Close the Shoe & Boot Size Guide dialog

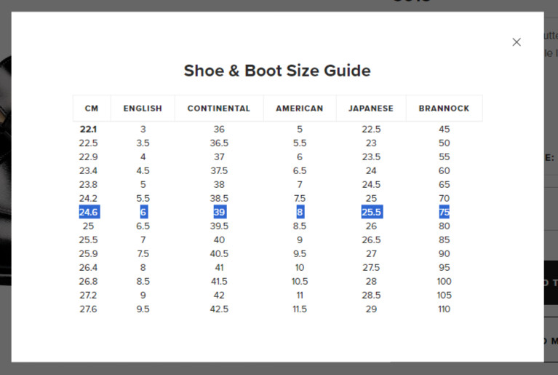click(517, 42)
